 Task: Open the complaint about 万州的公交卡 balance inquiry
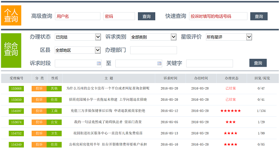point(108,88)
